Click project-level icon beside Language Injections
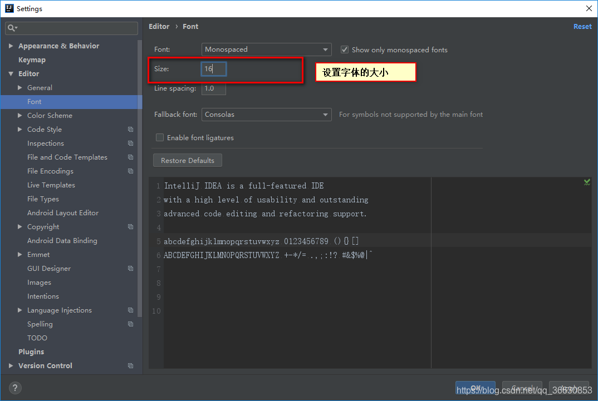 (130, 310)
